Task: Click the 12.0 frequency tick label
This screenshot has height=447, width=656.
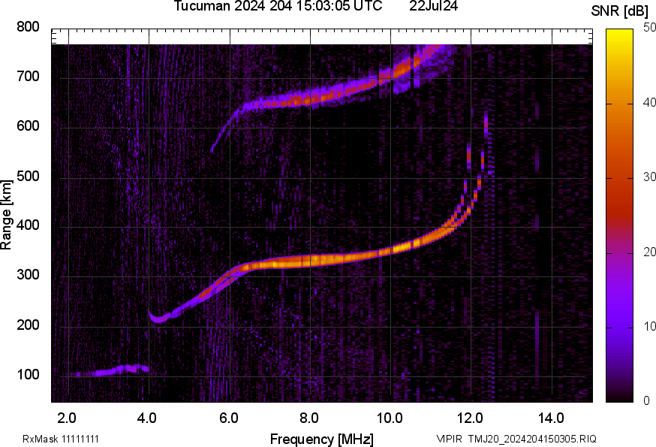Action: [x=470, y=418]
